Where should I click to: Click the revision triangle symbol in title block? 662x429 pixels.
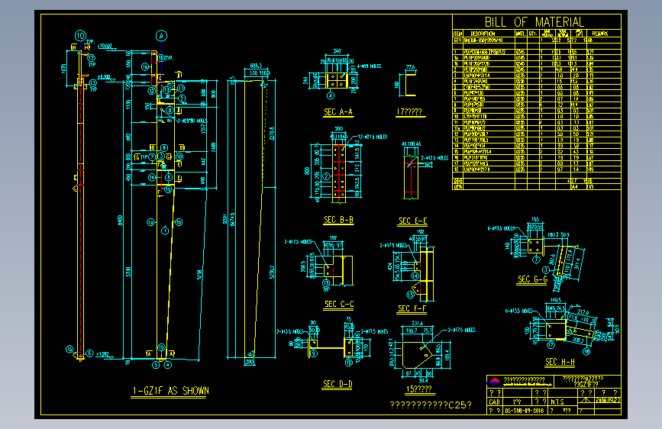tap(585, 400)
